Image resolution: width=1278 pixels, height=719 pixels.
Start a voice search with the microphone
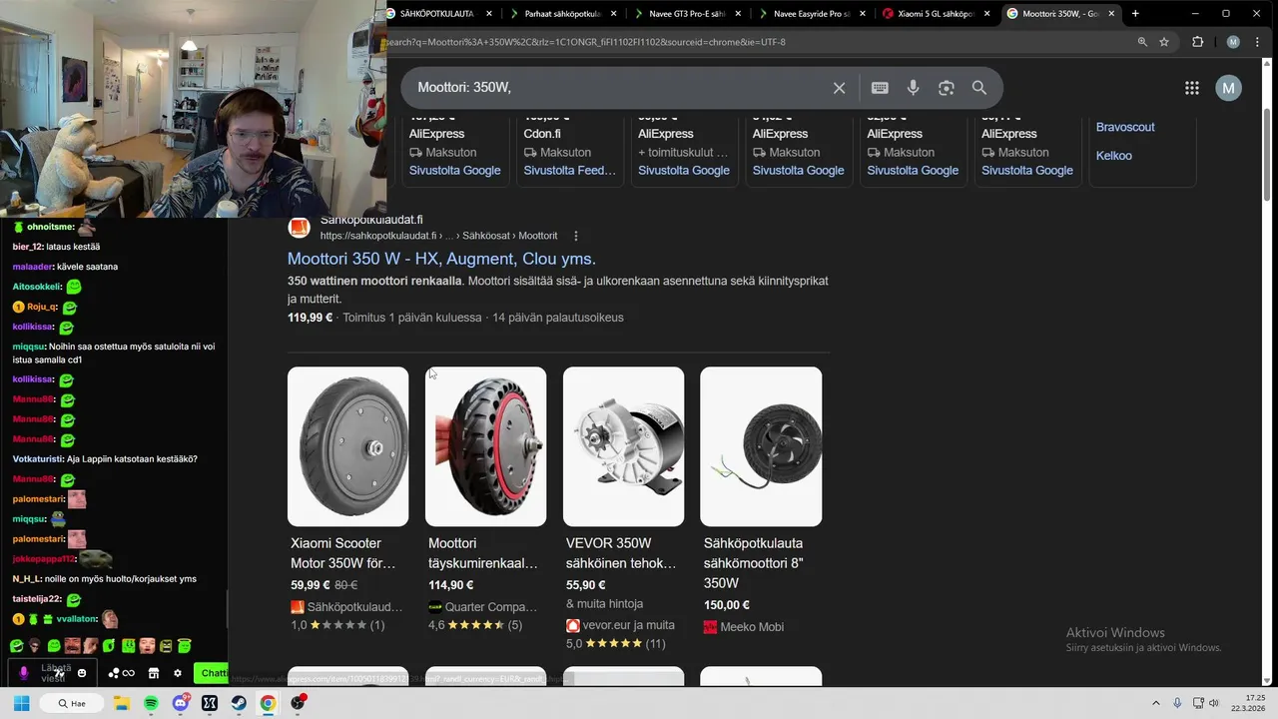point(913,88)
